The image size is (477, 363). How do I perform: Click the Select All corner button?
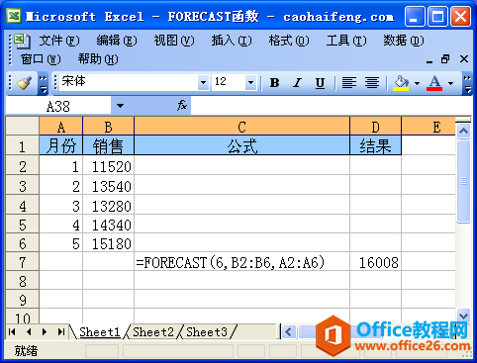point(23,126)
